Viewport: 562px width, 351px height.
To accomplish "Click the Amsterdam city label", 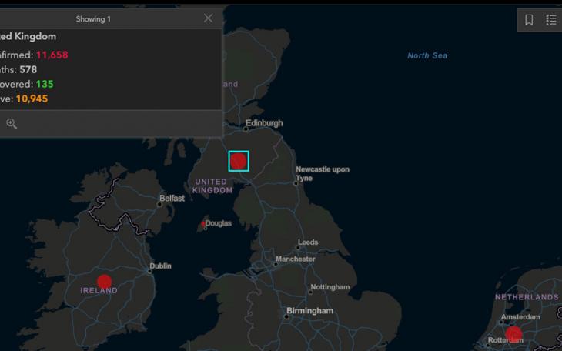I will pyautogui.click(x=520, y=317).
